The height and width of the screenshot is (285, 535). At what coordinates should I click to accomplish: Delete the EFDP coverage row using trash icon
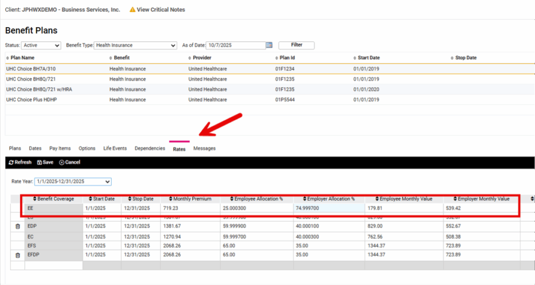click(x=17, y=255)
